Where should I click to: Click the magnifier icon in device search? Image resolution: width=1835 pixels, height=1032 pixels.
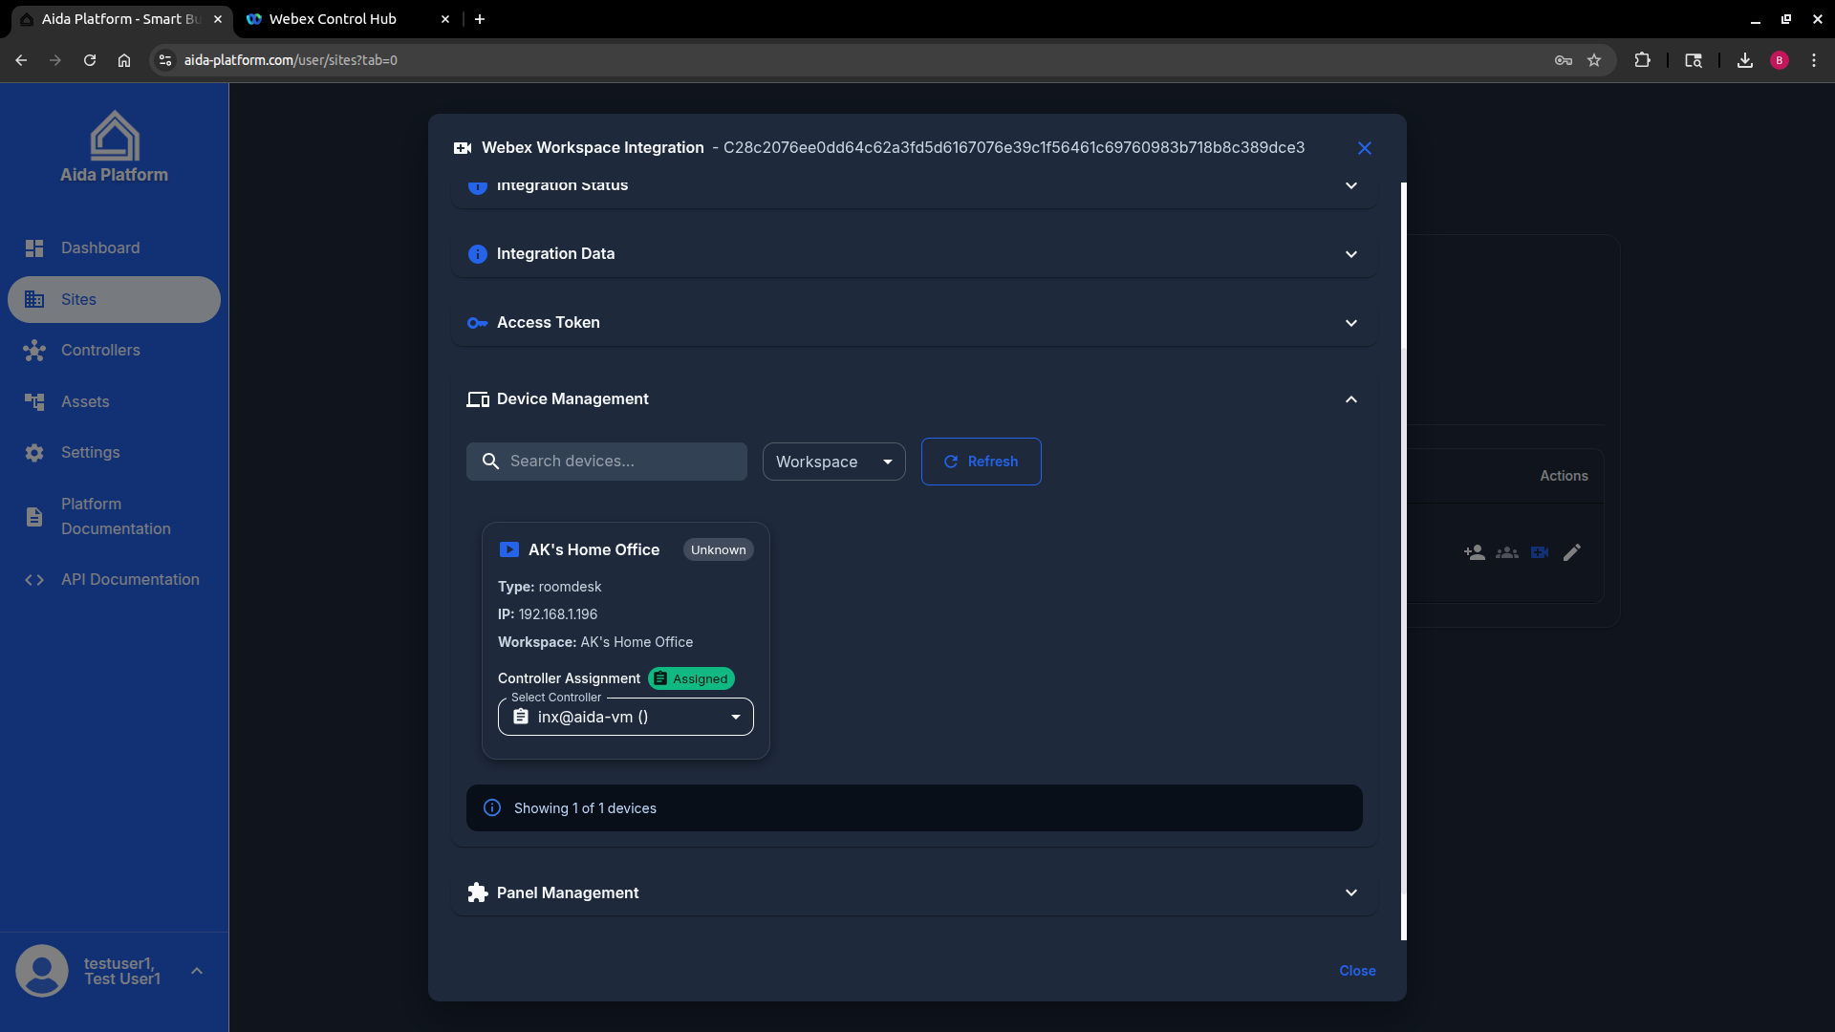(490, 461)
